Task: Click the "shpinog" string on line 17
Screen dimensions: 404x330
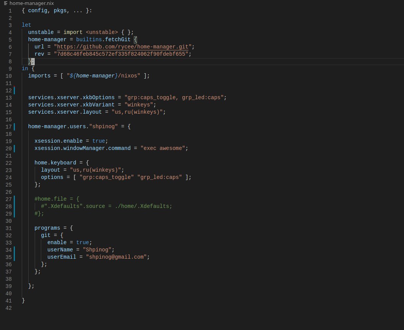Action: coord(103,127)
